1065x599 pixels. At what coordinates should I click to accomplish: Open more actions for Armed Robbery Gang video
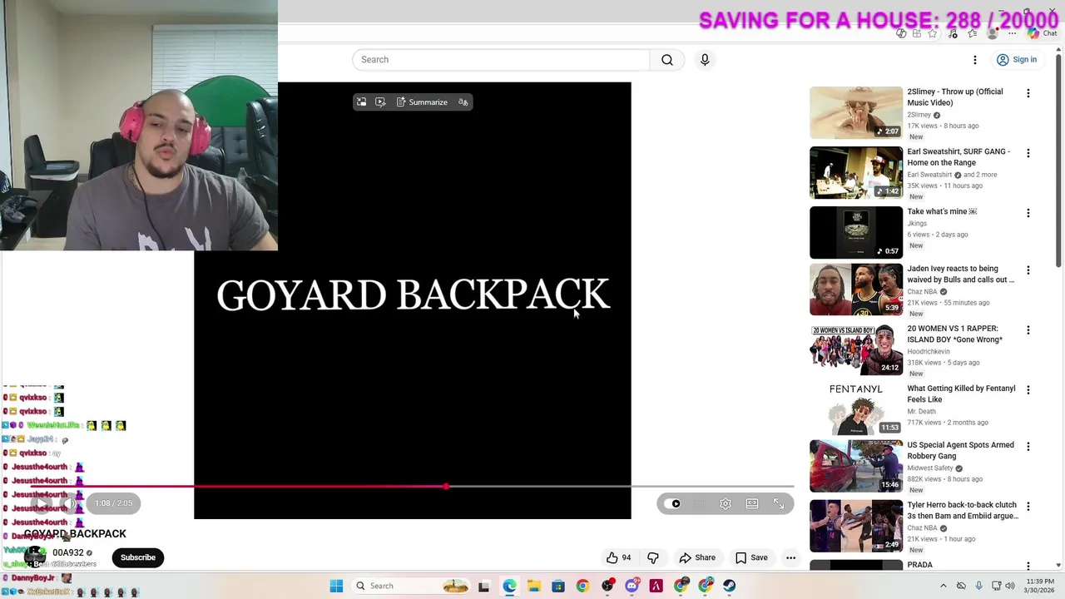click(1028, 447)
